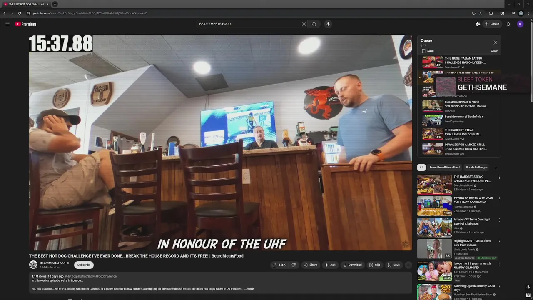This screenshot has height=300, width=533.
Task: Click the page vertical scrollbar
Action: pyautogui.click(x=531, y=62)
